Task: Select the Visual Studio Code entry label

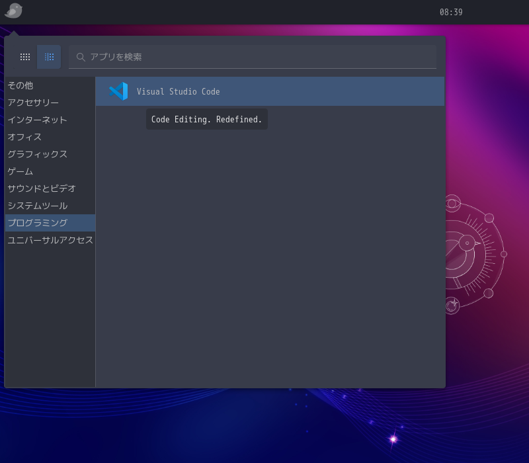Action: [x=178, y=91]
